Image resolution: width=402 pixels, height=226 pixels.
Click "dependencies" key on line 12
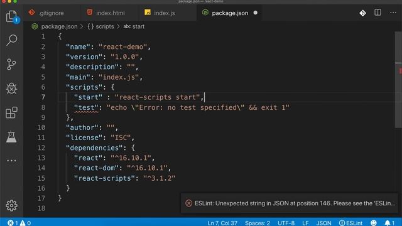(94, 148)
